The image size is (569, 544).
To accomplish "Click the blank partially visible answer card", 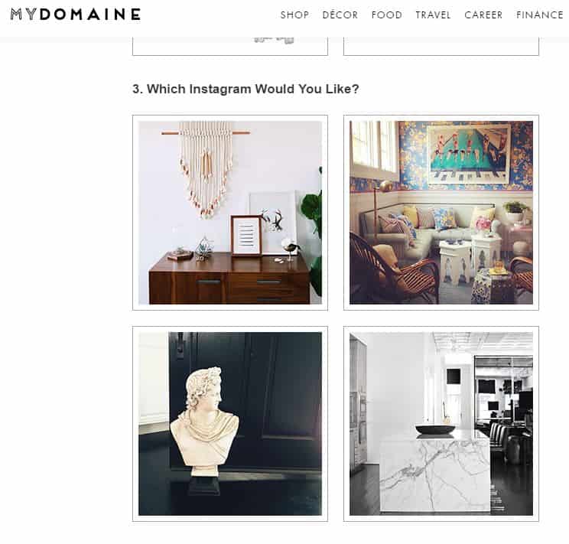I will [441, 46].
